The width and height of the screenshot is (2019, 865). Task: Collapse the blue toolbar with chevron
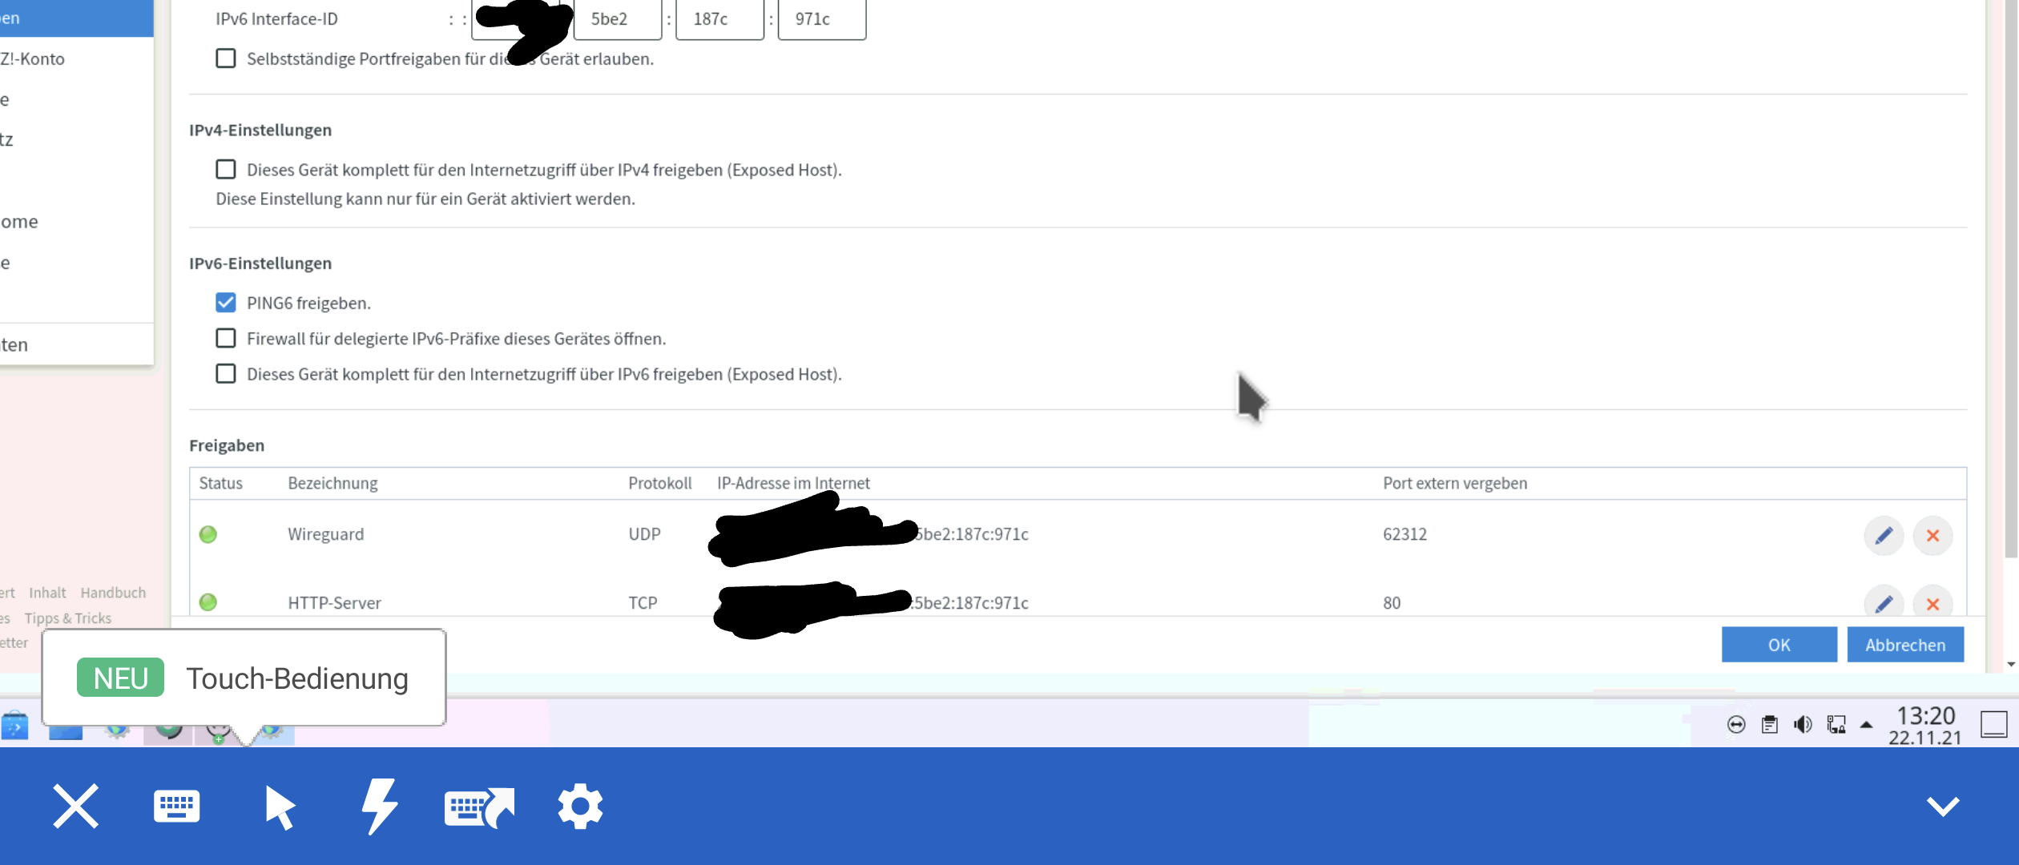[x=1942, y=806]
